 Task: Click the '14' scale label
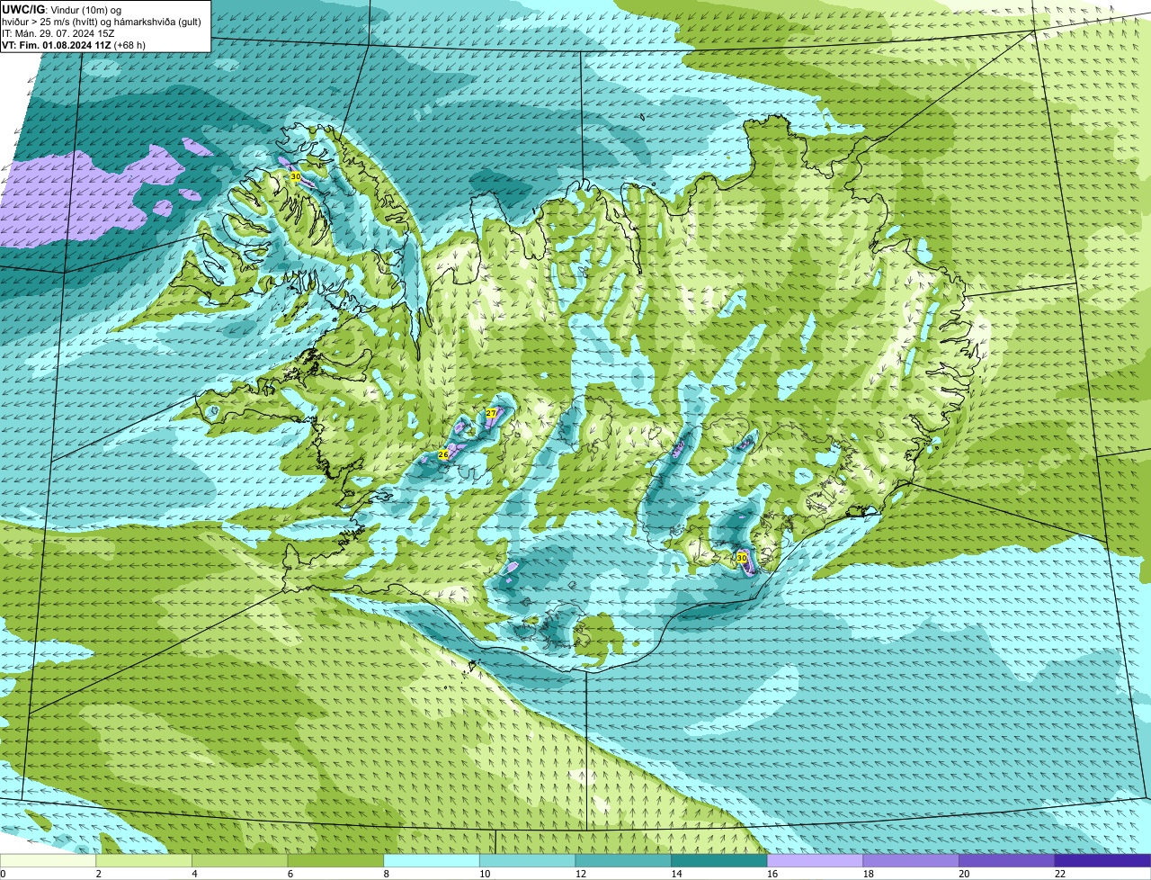pyautogui.click(x=676, y=874)
